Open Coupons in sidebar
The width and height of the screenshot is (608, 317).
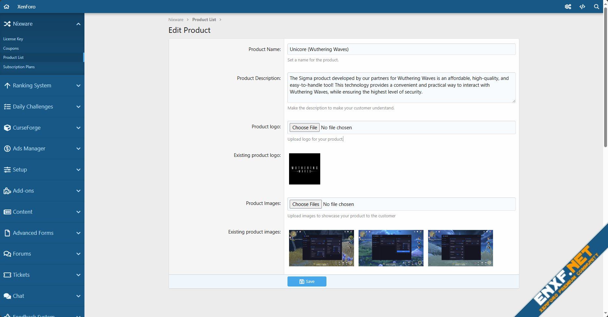point(11,48)
